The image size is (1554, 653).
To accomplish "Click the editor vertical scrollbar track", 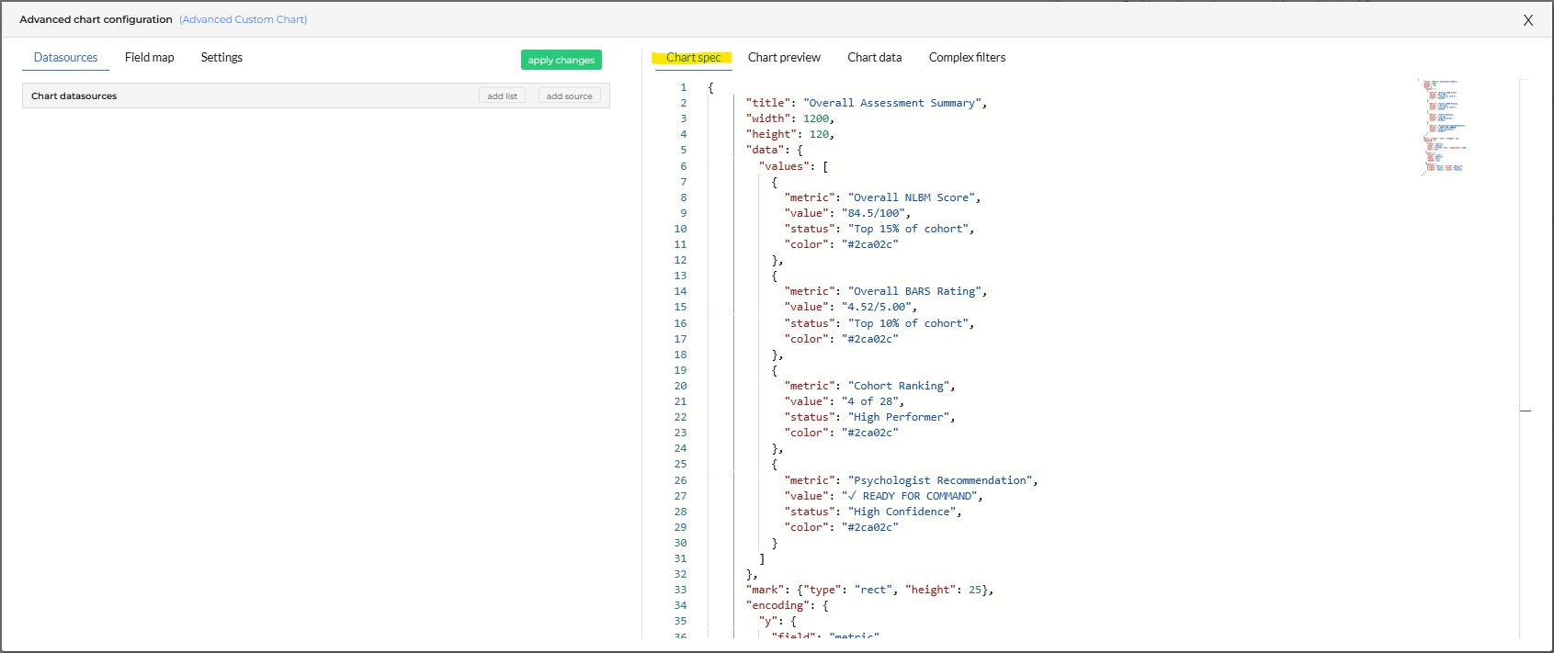I will coord(1526,358).
